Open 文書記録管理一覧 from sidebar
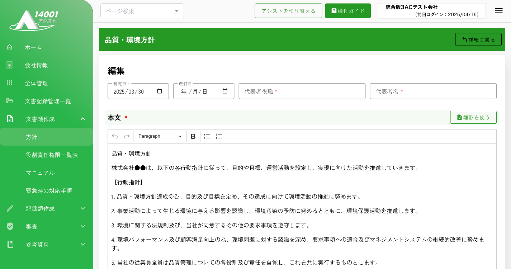 click(x=48, y=101)
